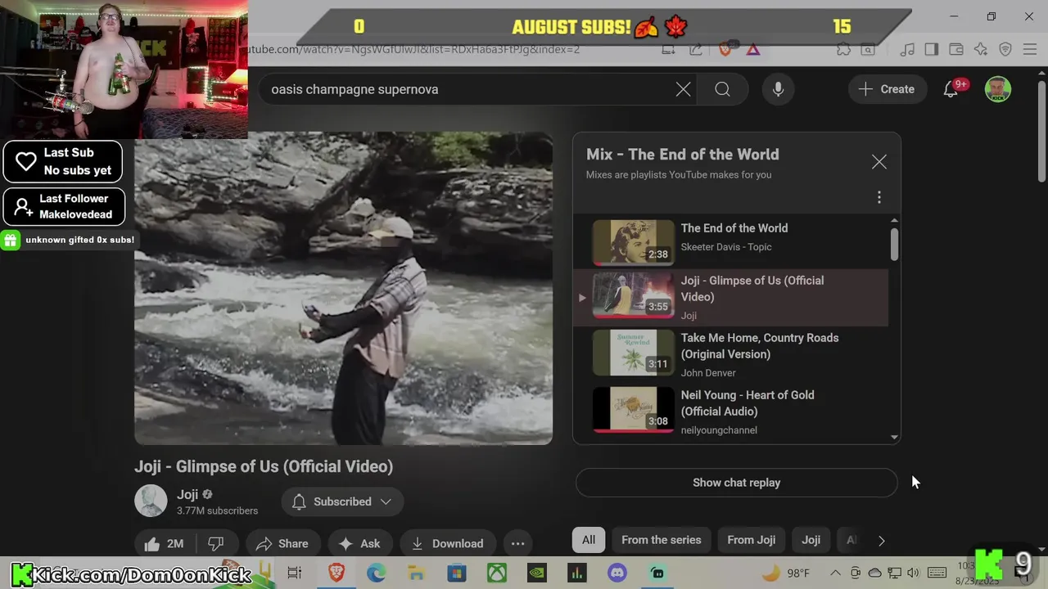Open Task View in the taskbar
Viewport: 1048px width, 589px height.
point(295,573)
